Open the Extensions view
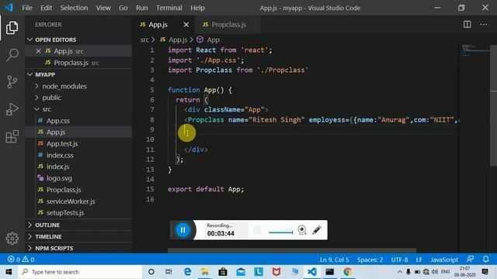 tap(12, 136)
